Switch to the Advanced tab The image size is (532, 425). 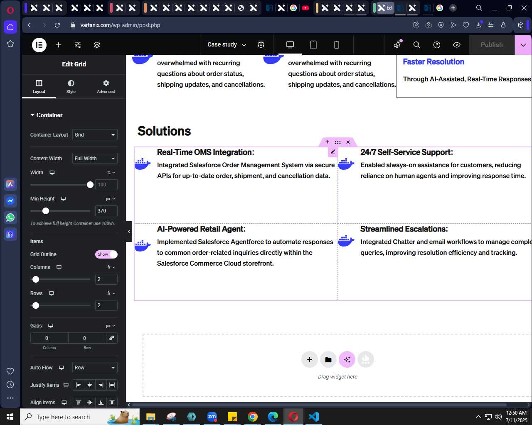coord(106,86)
